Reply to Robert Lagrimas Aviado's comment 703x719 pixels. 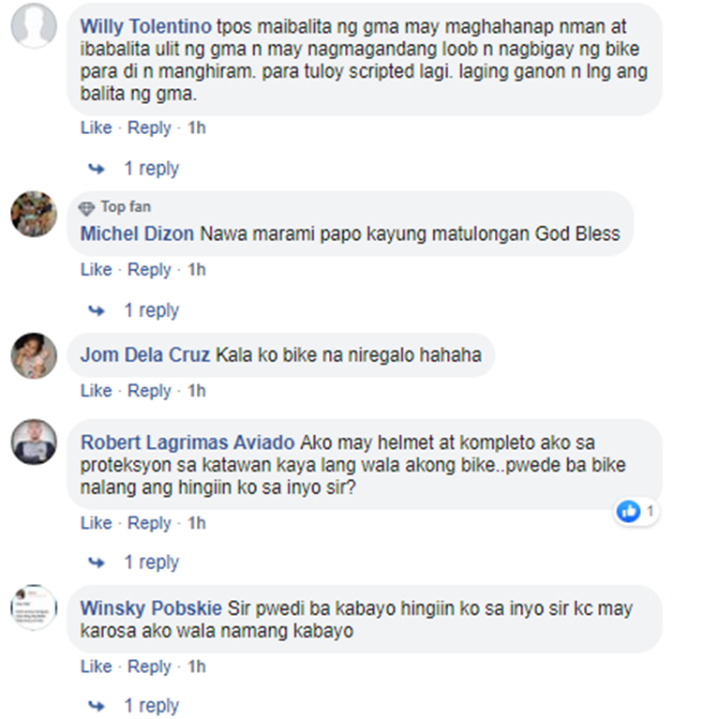point(149,523)
